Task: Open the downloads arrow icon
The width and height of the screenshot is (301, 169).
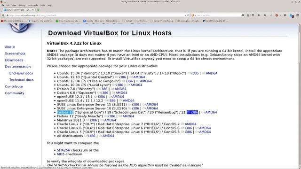Action: click(259, 15)
